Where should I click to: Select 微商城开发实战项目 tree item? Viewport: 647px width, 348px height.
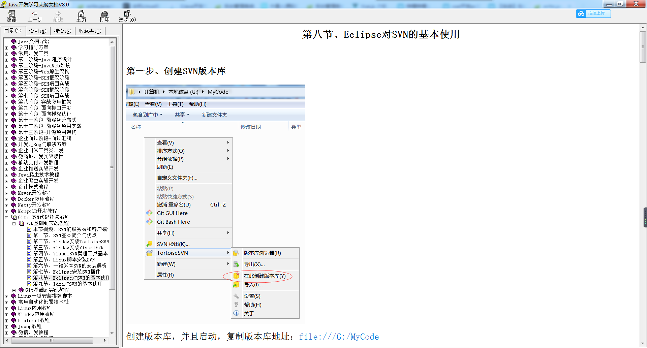point(41,157)
